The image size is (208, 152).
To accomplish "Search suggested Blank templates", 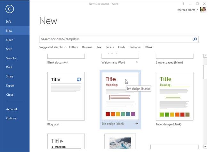I will (x=149, y=47).
